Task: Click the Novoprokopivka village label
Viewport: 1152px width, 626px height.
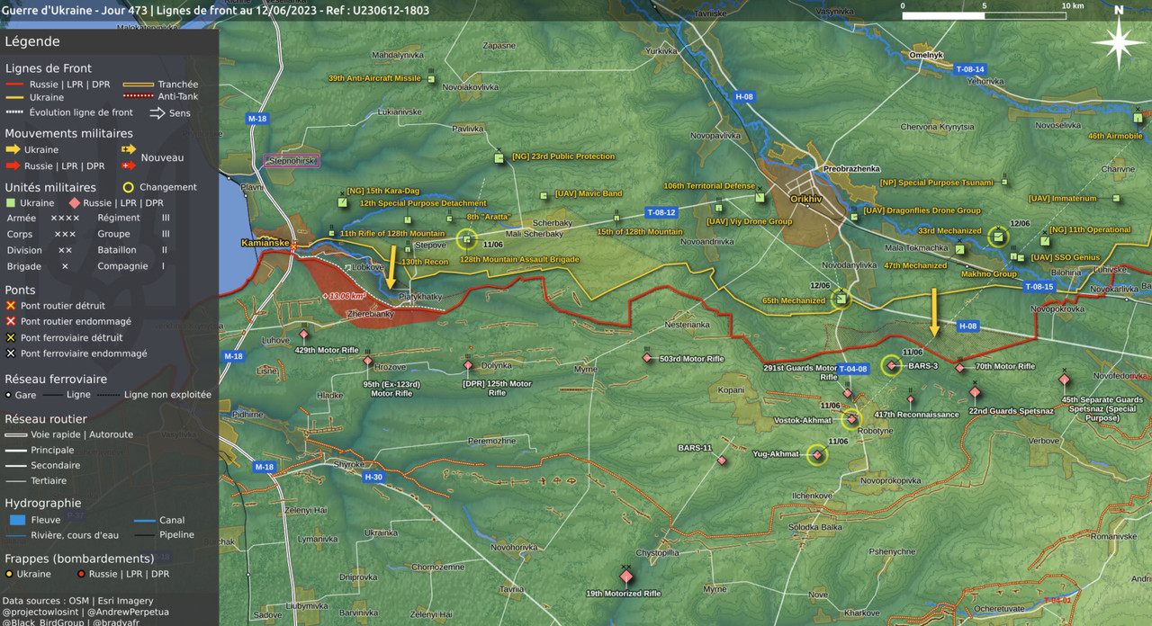Action: (891, 480)
